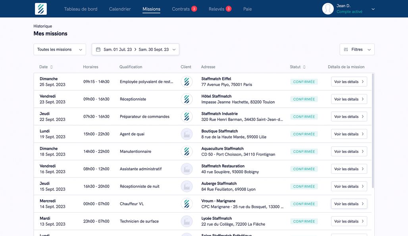Viewport: 408px width, 236px height.
Task: Click the missions table vertical scrollbar
Action: pos(373,131)
